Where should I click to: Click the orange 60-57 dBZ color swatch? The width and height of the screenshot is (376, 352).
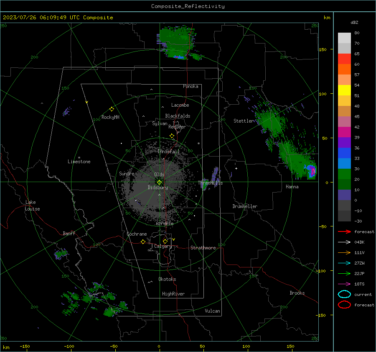click(344, 69)
